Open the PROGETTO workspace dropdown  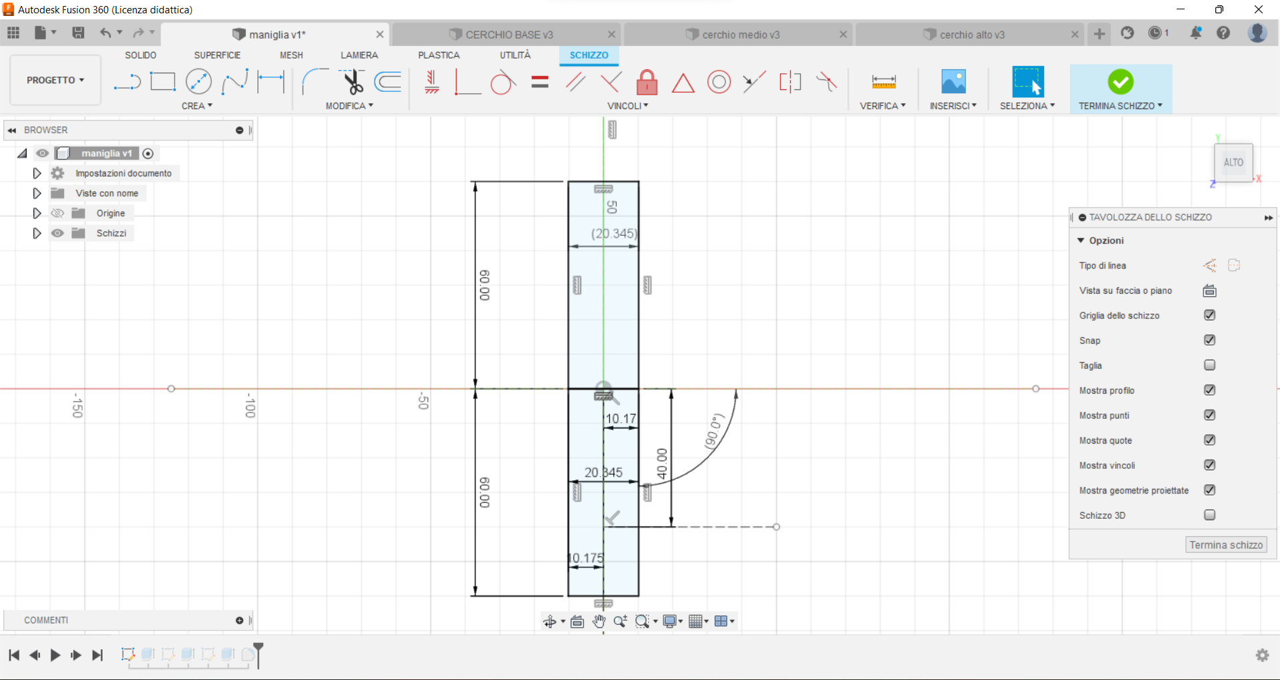click(x=55, y=80)
